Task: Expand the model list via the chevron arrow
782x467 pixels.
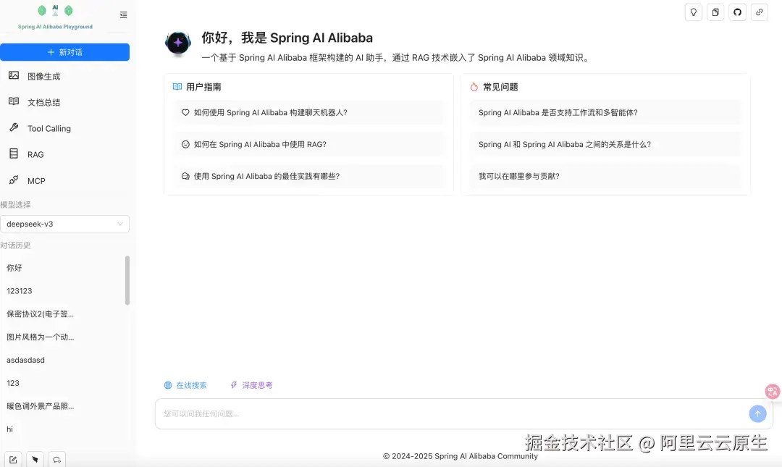Action: (120, 224)
